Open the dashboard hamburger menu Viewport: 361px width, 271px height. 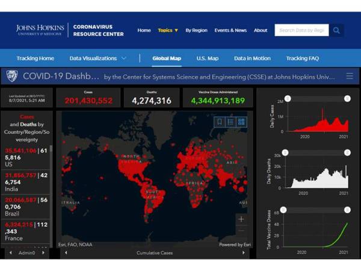350,76
